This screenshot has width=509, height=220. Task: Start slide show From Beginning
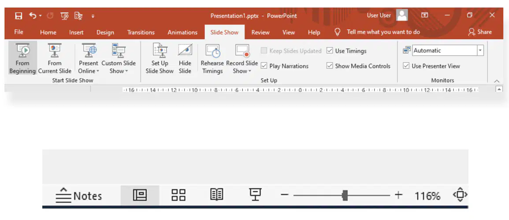[x=22, y=59]
